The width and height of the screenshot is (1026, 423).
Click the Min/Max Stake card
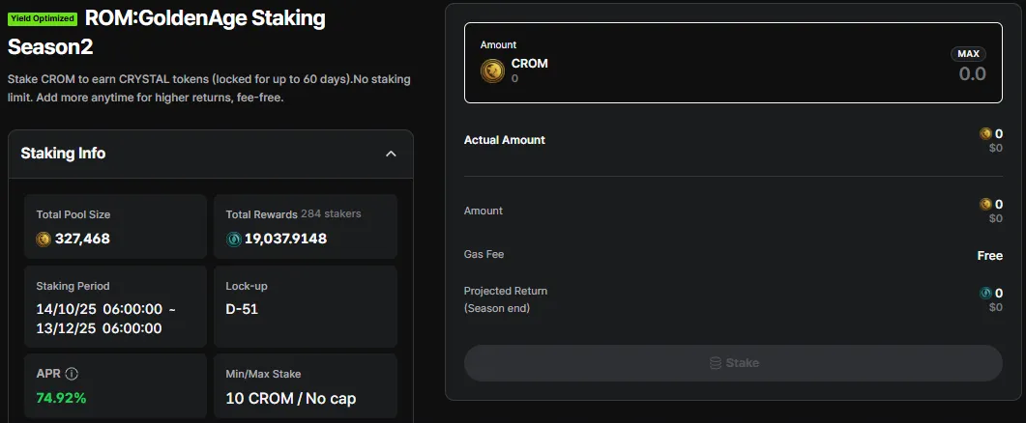pyautogui.click(x=306, y=386)
